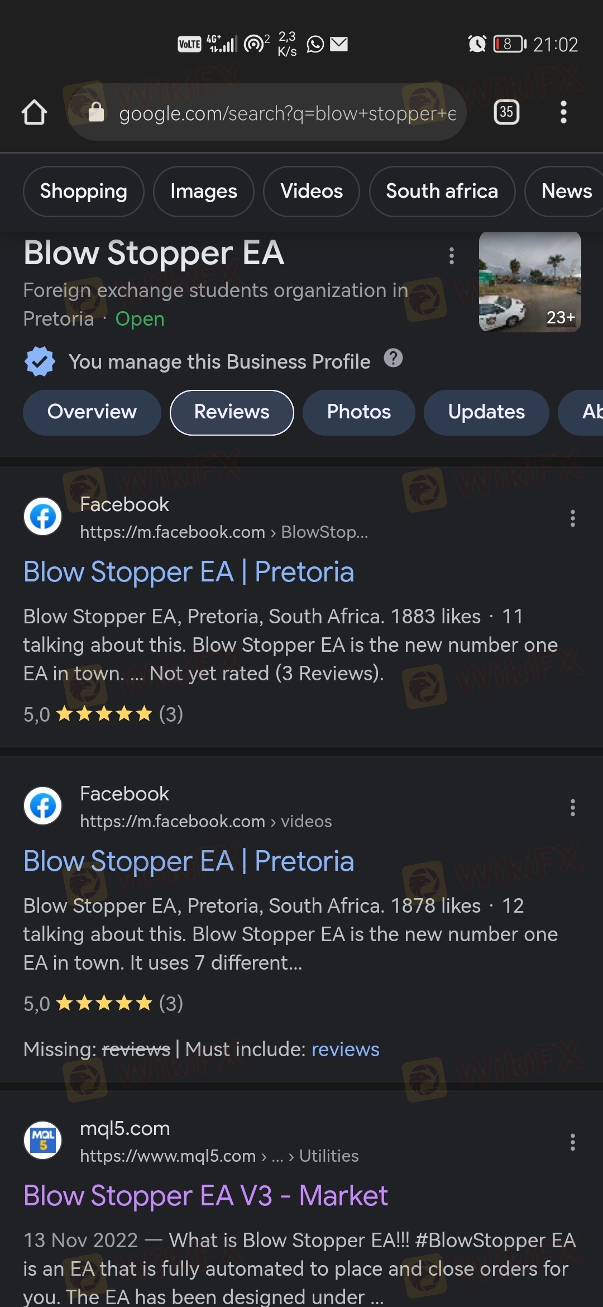Switch to the Photos profile tab
The width and height of the screenshot is (603, 1307).
pos(358,412)
